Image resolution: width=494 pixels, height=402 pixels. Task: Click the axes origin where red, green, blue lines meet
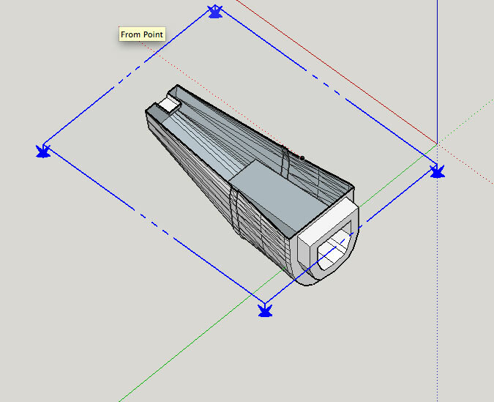coord(438,144)
